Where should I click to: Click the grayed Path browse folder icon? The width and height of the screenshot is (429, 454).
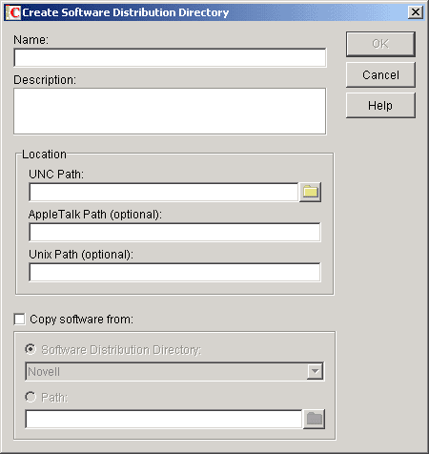tap(314, 419)
